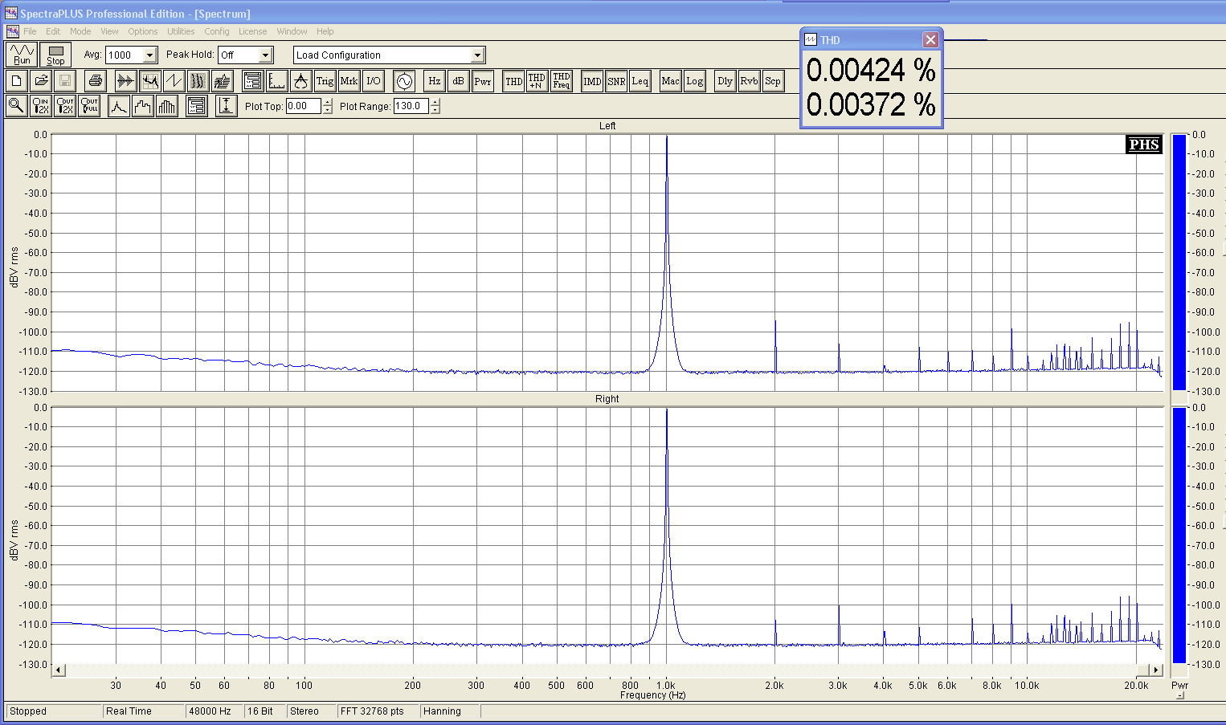Select the magnifying glass zoom tool

coord(16,106)
